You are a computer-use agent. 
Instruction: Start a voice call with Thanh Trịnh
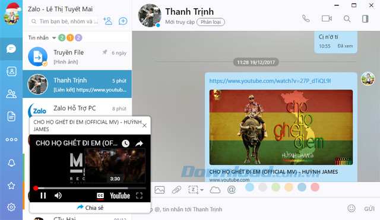pos(306,18)
